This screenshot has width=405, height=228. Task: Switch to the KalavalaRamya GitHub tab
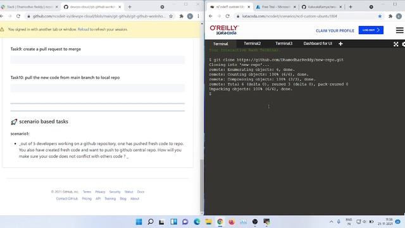(x=321, y=7)
